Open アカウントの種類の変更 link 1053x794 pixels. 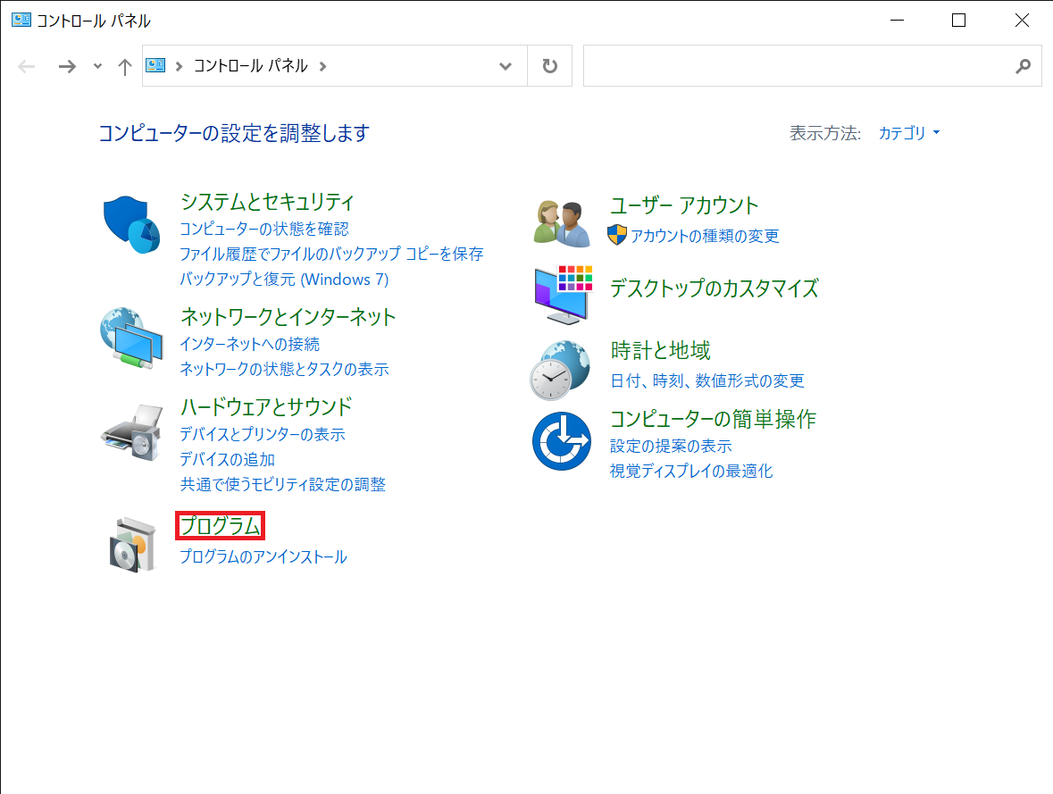click(x=704, y=236)
